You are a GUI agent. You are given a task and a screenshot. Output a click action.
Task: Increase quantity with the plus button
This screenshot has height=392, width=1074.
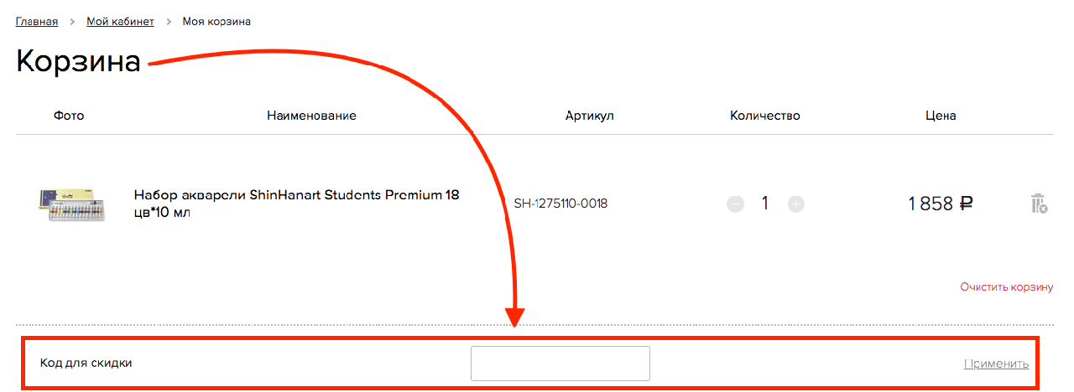796,204
